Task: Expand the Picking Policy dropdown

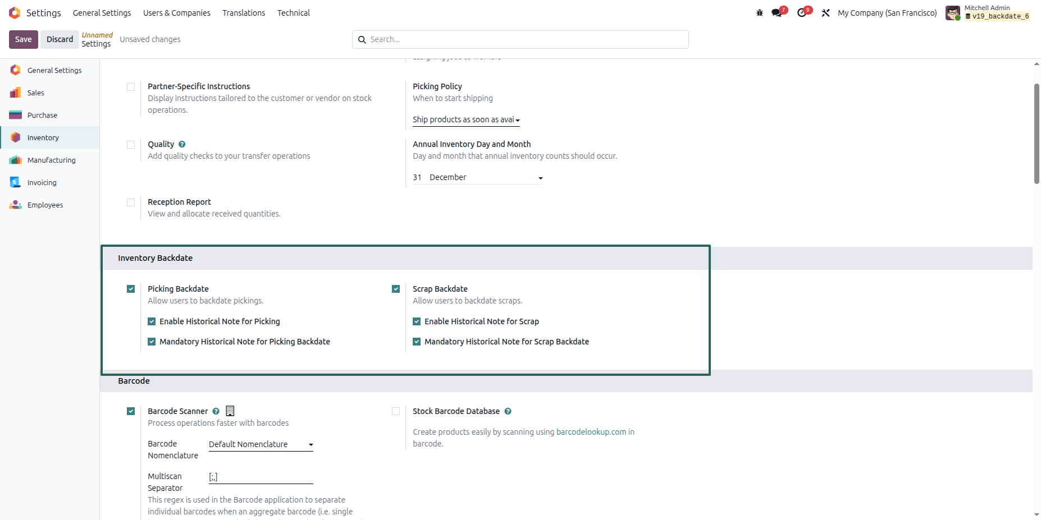Action: (466, 119)
